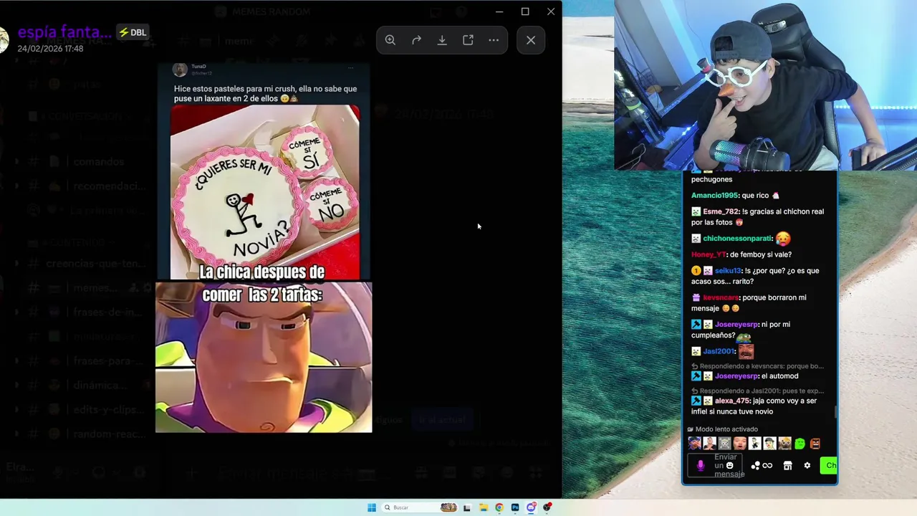Image resolution: width=917 pixels, height=516 pixels.
Task: Click username seiku13 in chat
Action: coord(728,271)
